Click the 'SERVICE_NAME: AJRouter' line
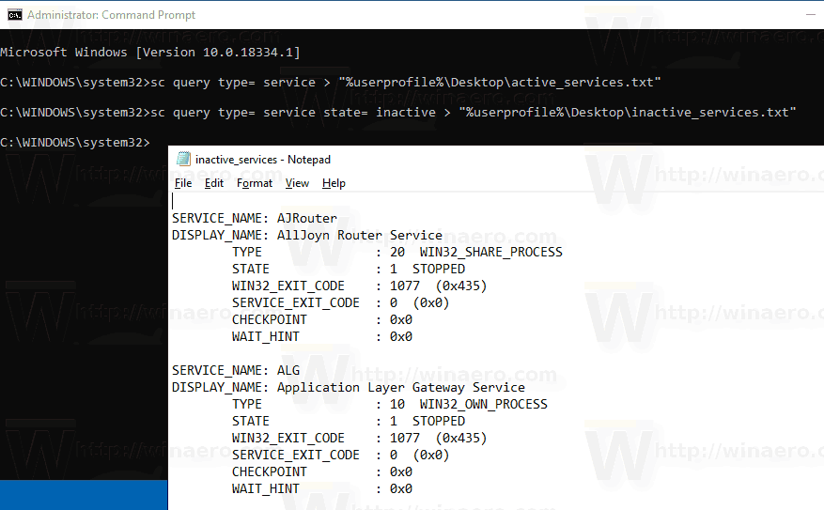The width and height of the screenshot is (824, 510). point(255,218)
